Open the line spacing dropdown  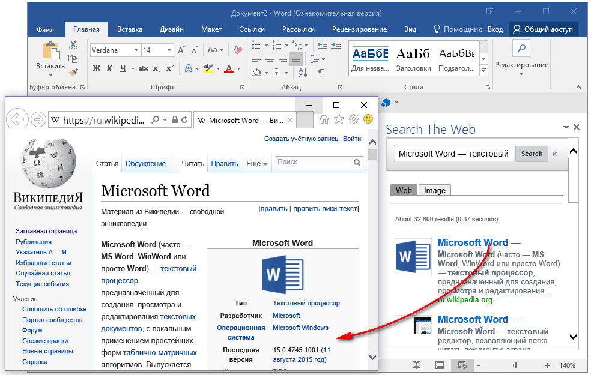point(317,59)
